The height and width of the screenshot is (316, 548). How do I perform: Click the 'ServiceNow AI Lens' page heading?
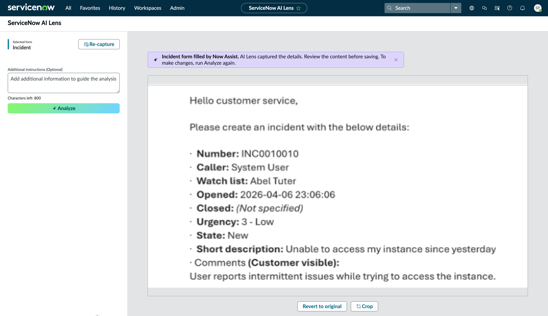click(35, 23)
